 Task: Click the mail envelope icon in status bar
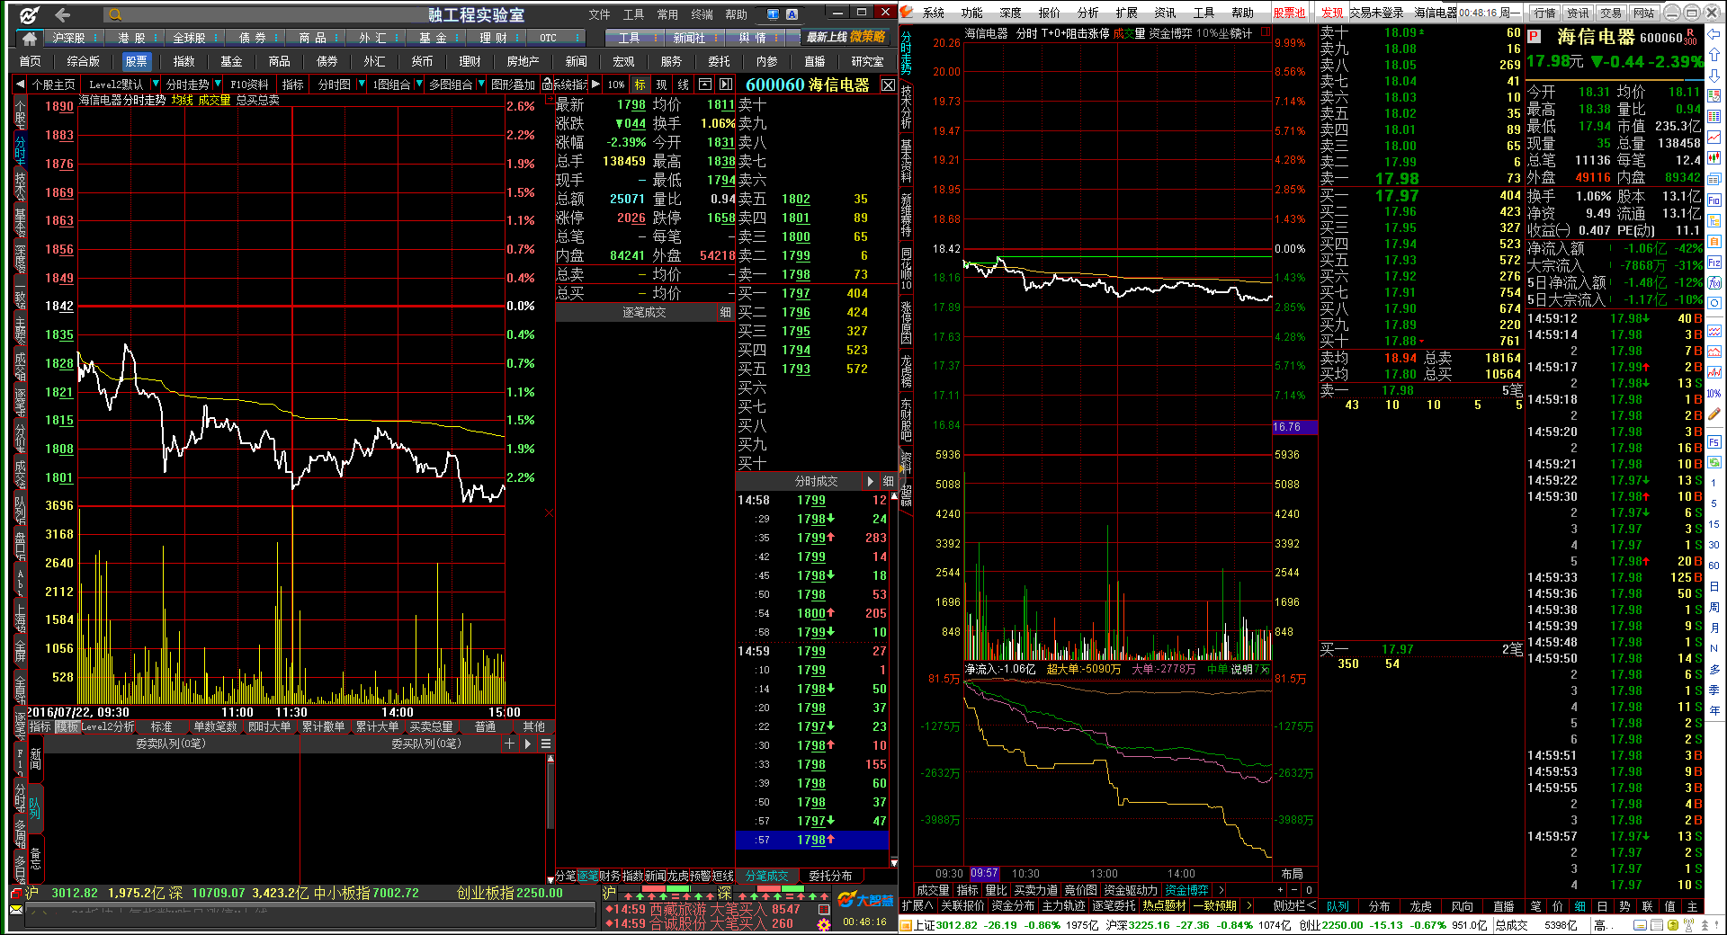pos(17,910)
